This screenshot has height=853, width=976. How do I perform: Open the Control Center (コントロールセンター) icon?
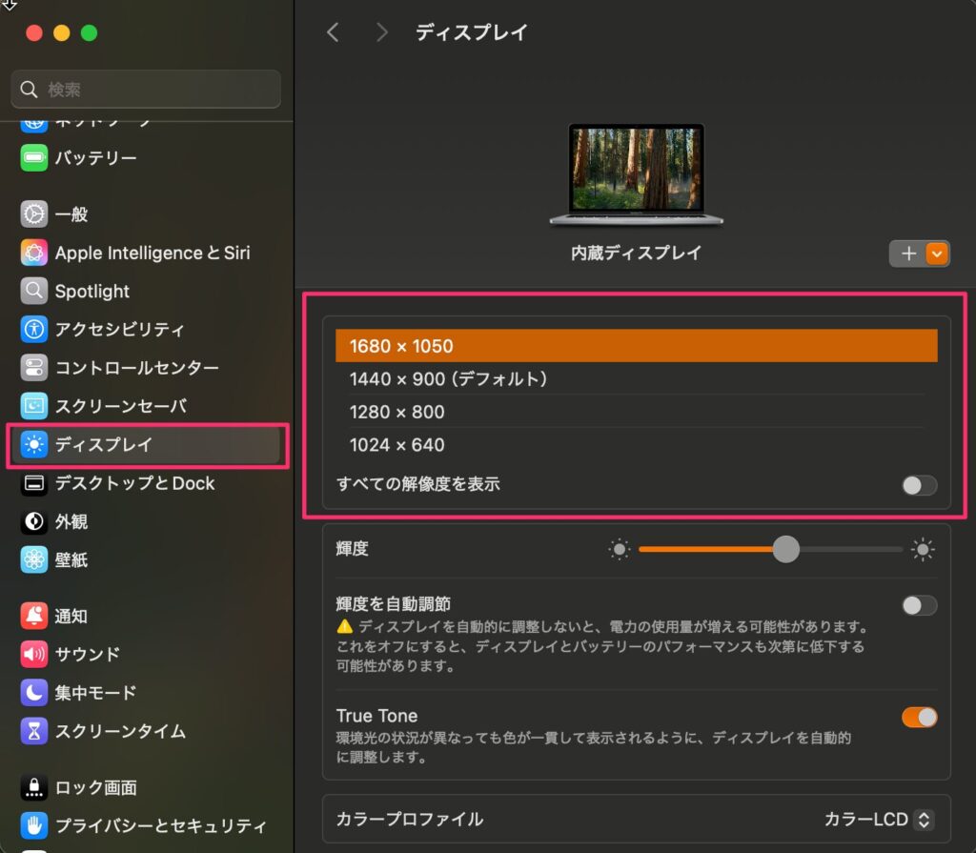tap(34, 368)
